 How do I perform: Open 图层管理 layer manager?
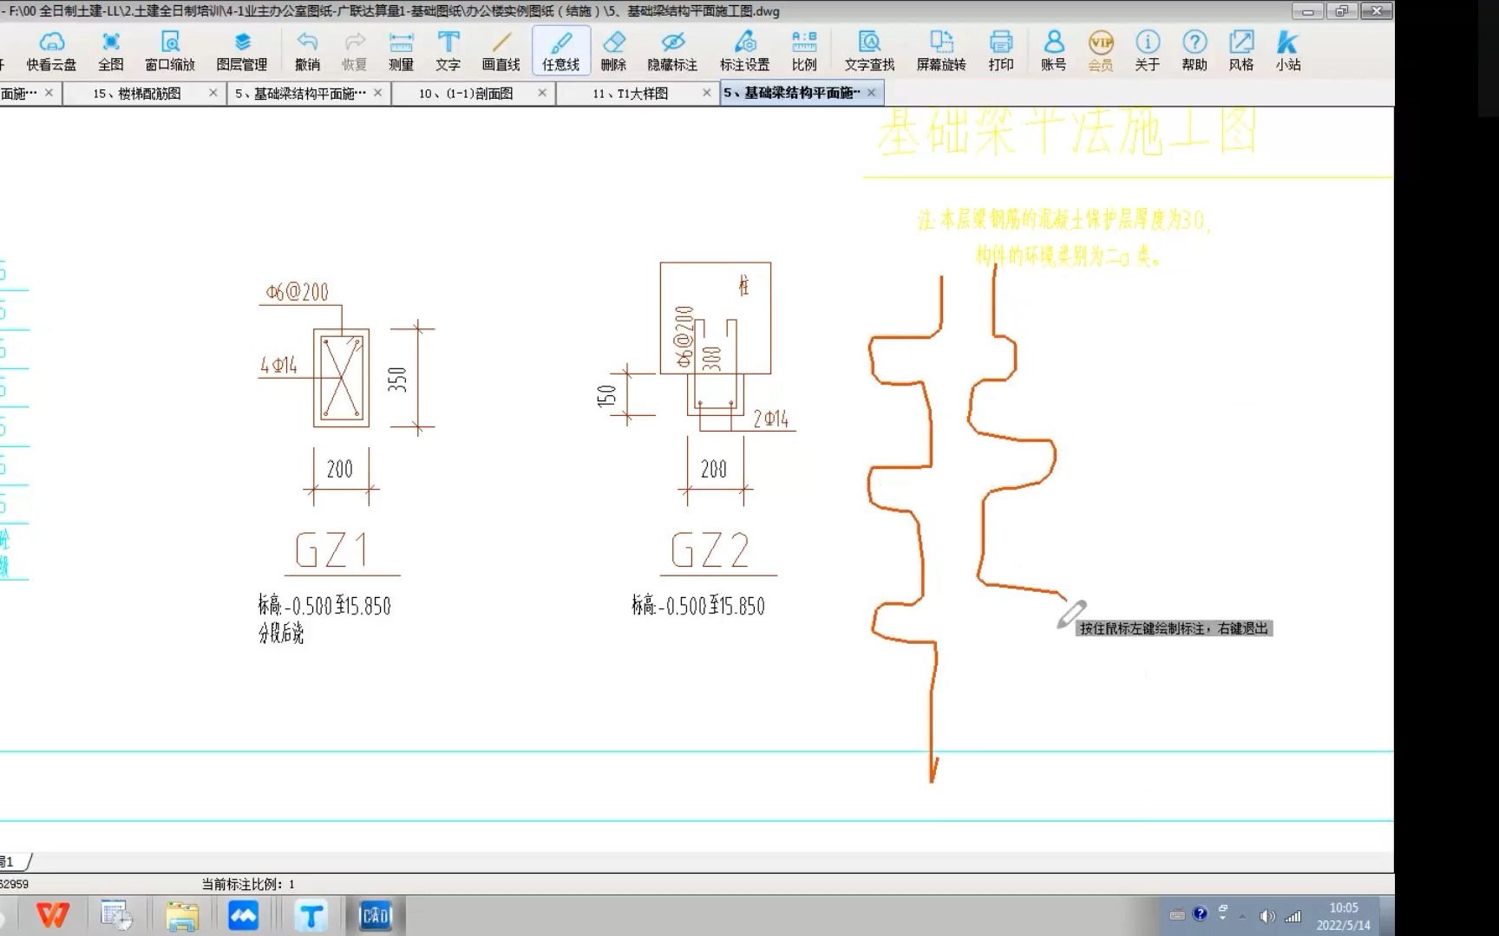242,50
